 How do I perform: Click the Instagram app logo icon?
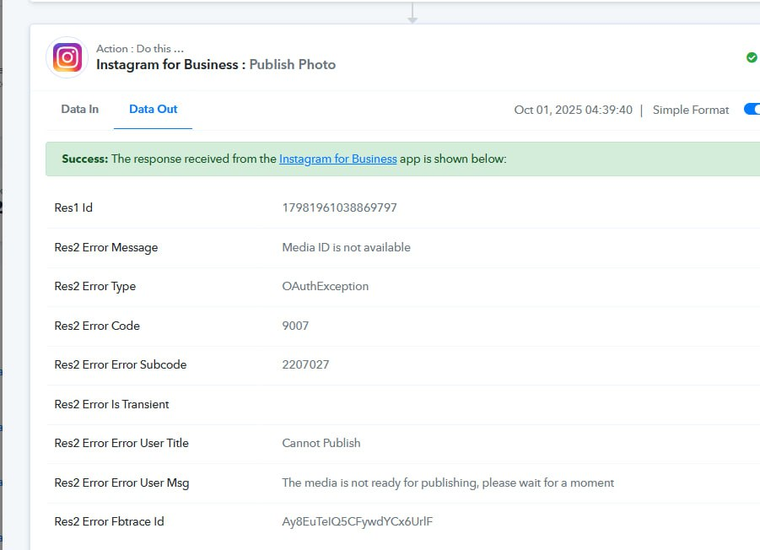click(67, 57)
